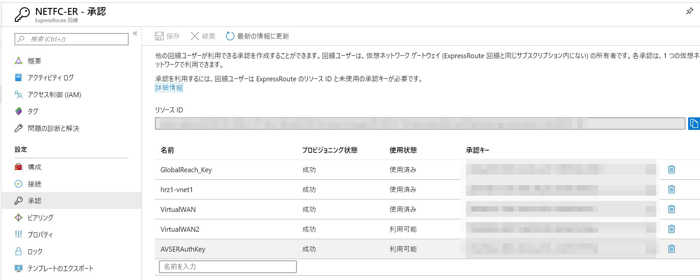Open the 概要 overview page
The height and width of the screenshot is (280, 700).
[x=34, y=61]
